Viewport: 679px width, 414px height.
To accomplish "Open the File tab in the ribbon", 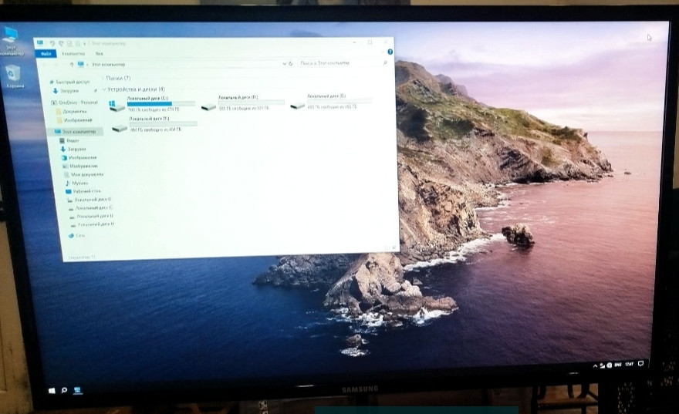I will [x=46, y=54].
